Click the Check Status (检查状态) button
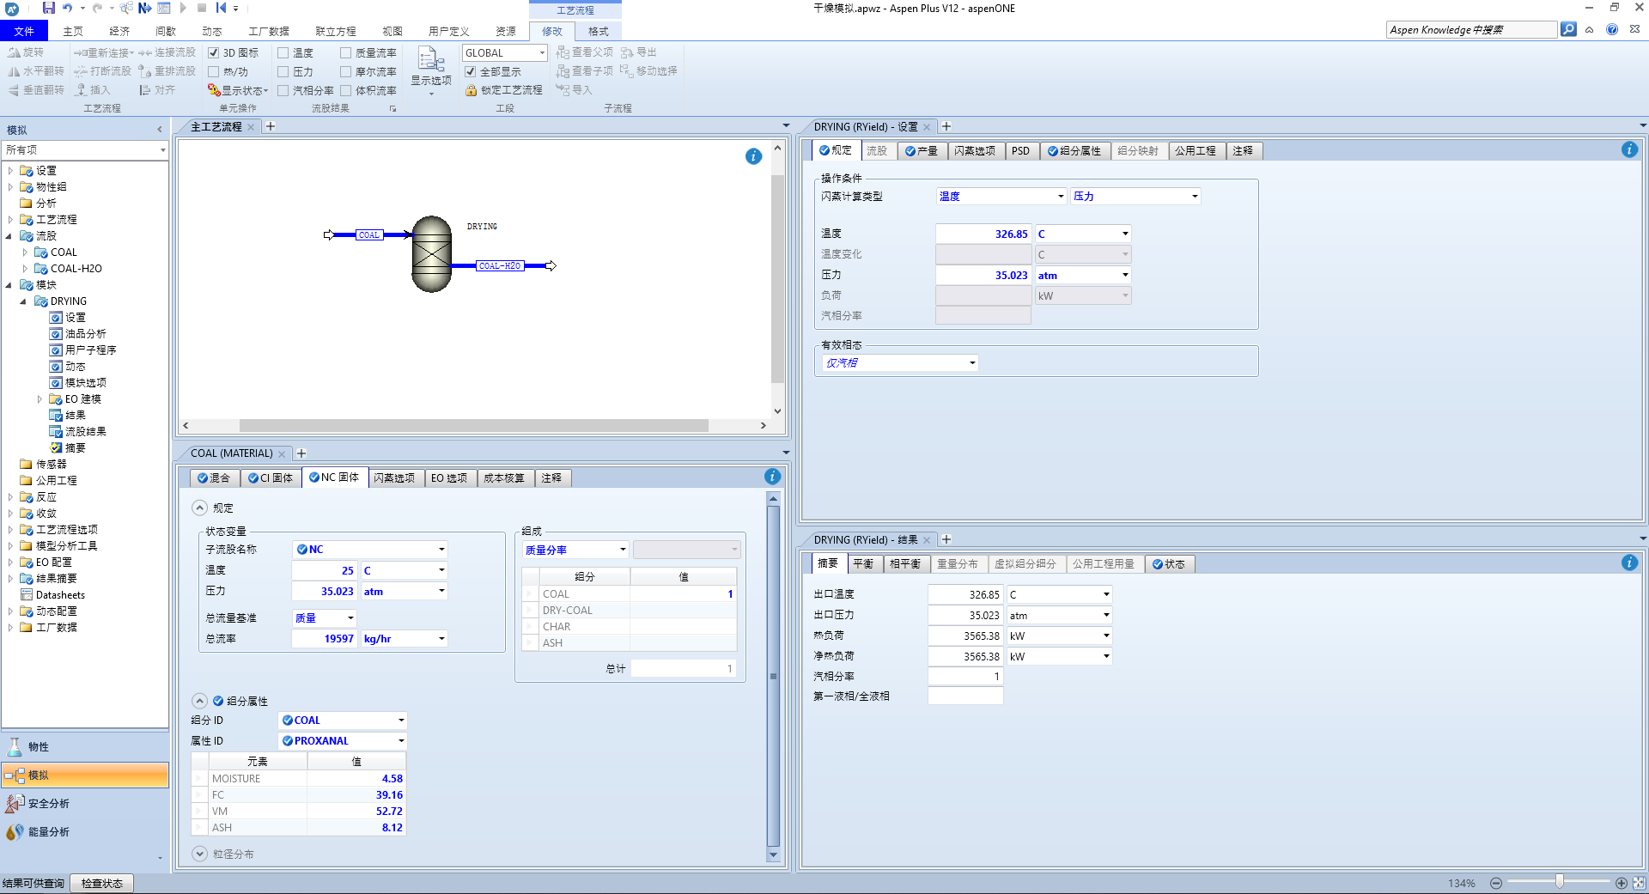The height and width of the screenshot is (894, 1649). coord(101,883)
